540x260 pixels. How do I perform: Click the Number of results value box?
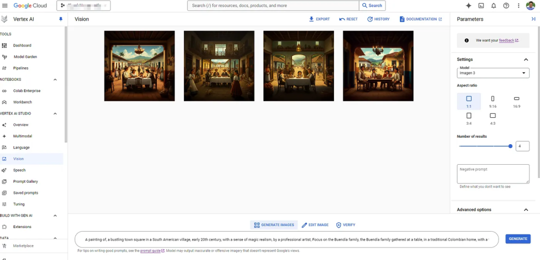tap(522, 146)
